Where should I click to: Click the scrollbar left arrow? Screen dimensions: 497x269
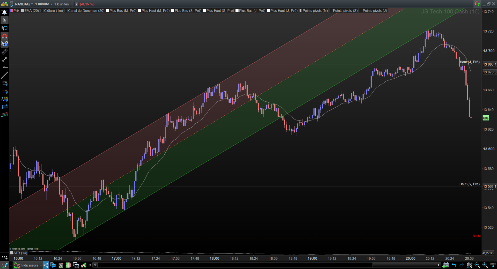95,265
